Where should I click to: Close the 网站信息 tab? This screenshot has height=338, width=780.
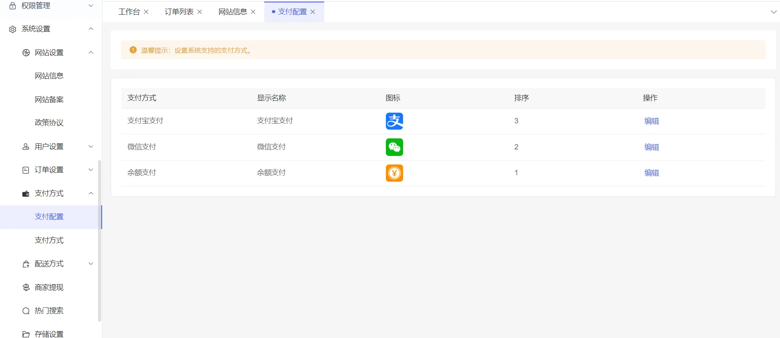tap(253, 12)
